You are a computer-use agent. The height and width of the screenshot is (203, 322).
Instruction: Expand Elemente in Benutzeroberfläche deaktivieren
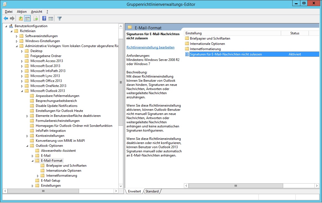pos(27,116)
